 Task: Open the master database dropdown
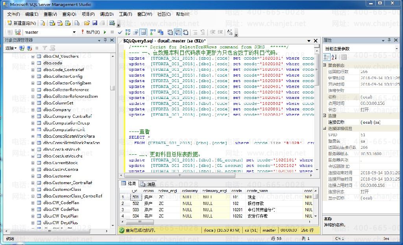pyautogui.click(x=74, y=32)
